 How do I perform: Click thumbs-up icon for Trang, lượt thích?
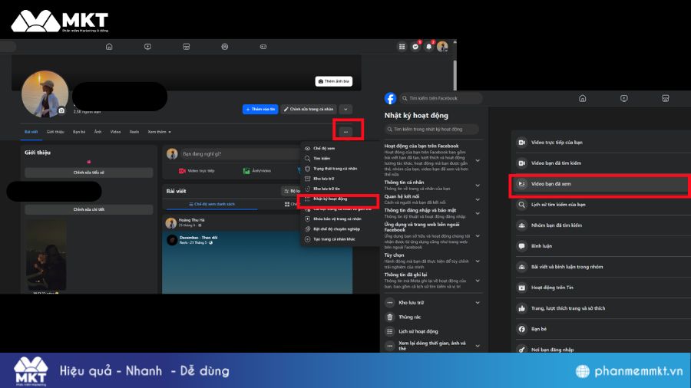(522, 308)
